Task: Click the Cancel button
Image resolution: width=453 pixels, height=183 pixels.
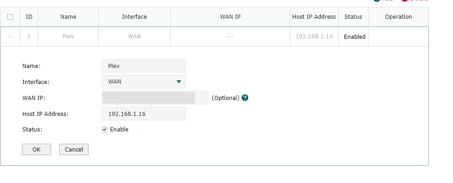Action: [x=73, y=150]
